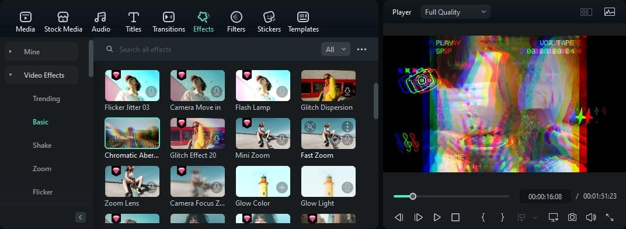Click the compare grid view icon
Viewport: 626px width, 229px height.
tap(586, 12)
